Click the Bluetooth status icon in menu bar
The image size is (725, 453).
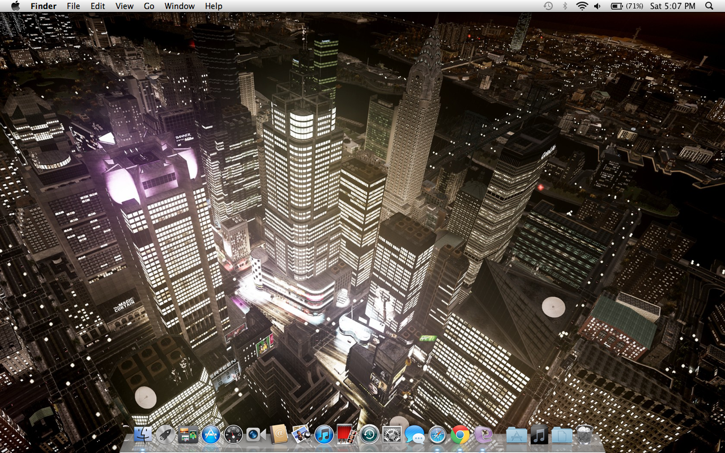[565, 6]
